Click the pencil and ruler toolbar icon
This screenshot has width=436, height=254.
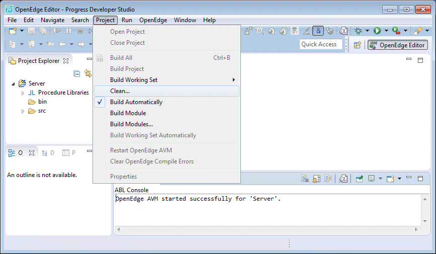pos(306,31)
